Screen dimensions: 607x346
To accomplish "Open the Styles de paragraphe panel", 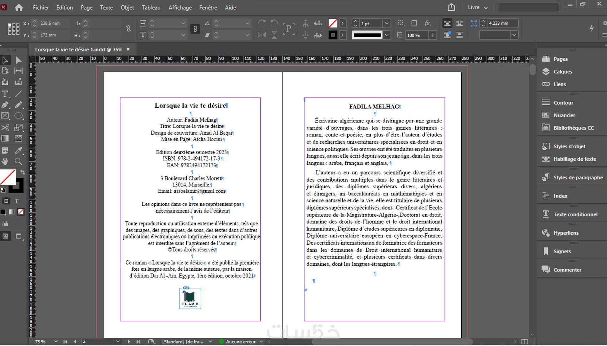I will [578, 178].
